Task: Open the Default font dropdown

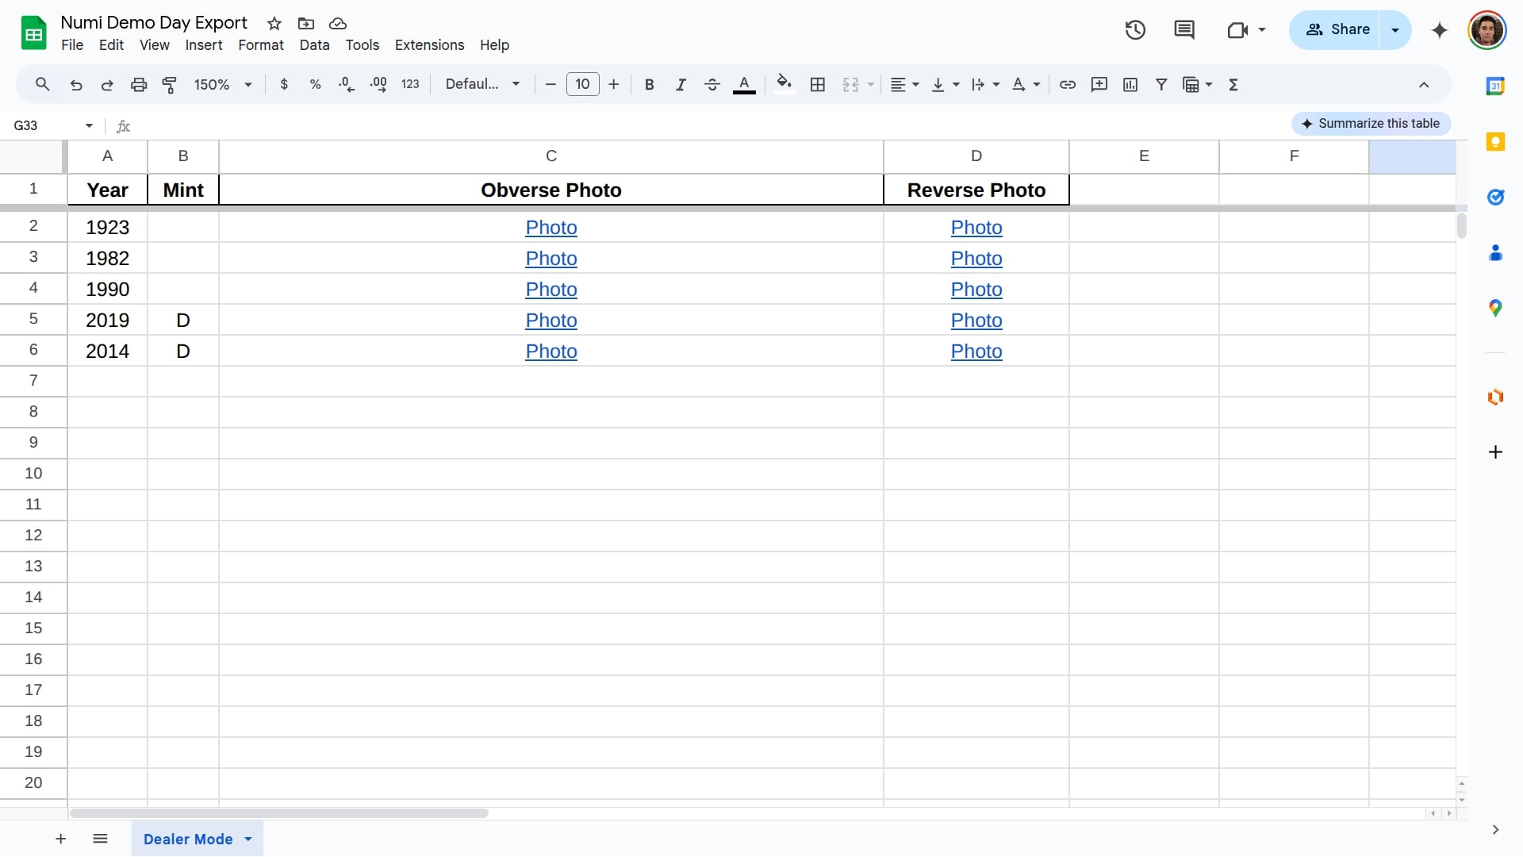Action: tap(482, 85)
